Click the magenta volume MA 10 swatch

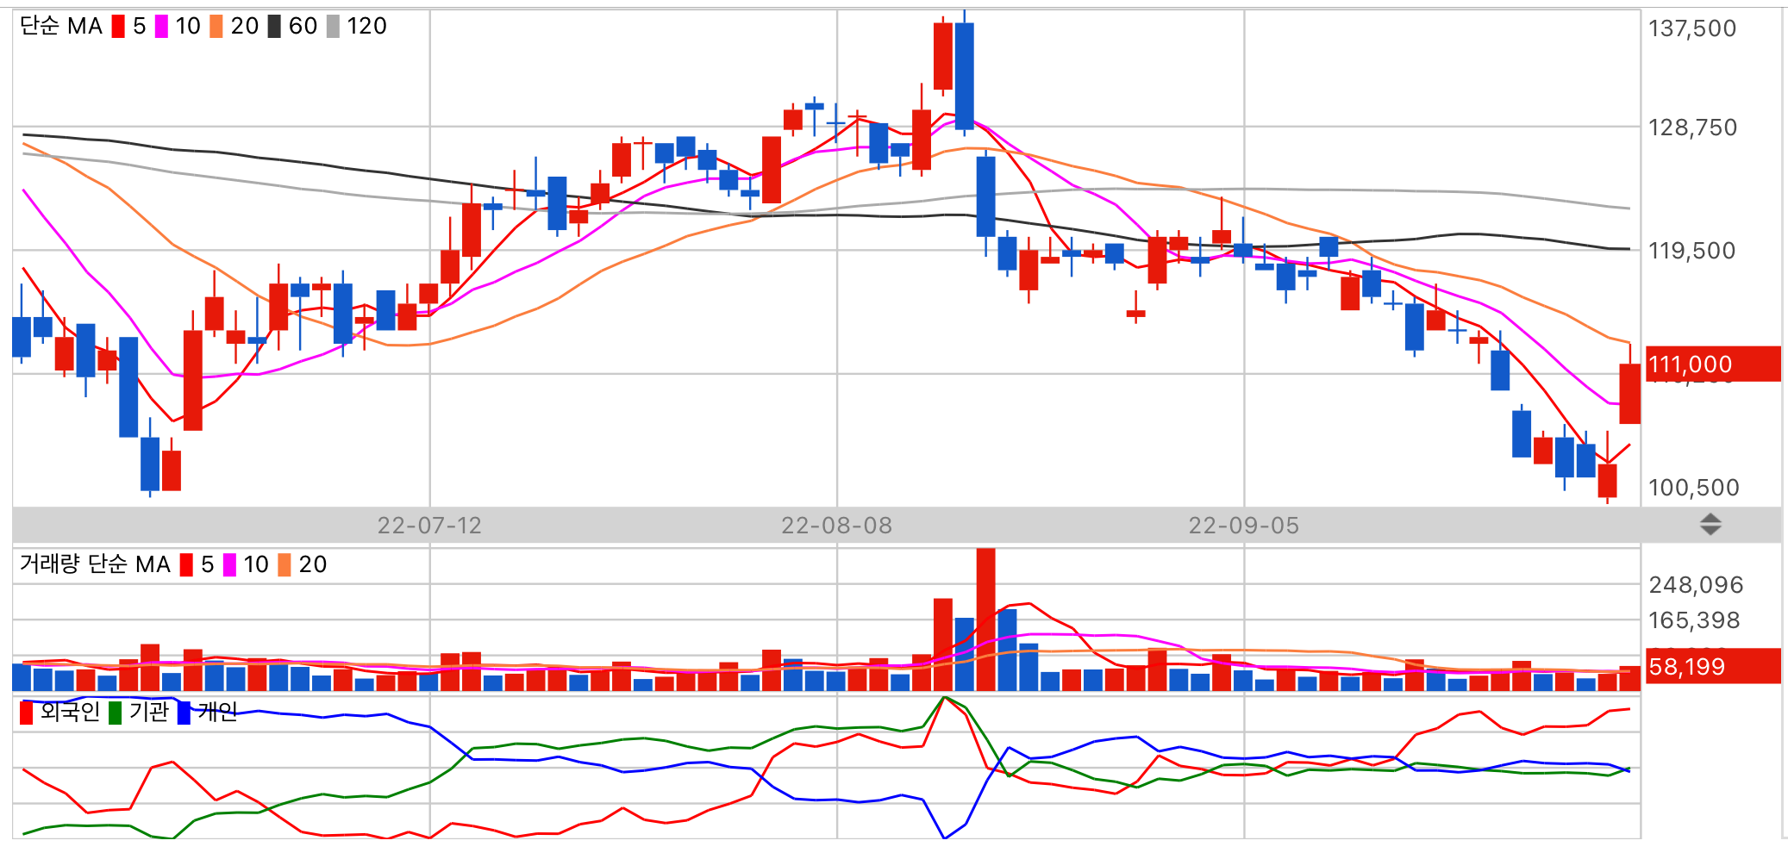pos(229,565)
